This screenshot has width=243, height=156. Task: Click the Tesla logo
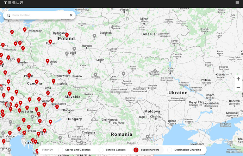tap(13, 3)
